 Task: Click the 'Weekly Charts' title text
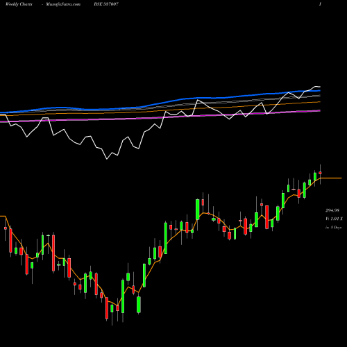(x=19, y=4)
